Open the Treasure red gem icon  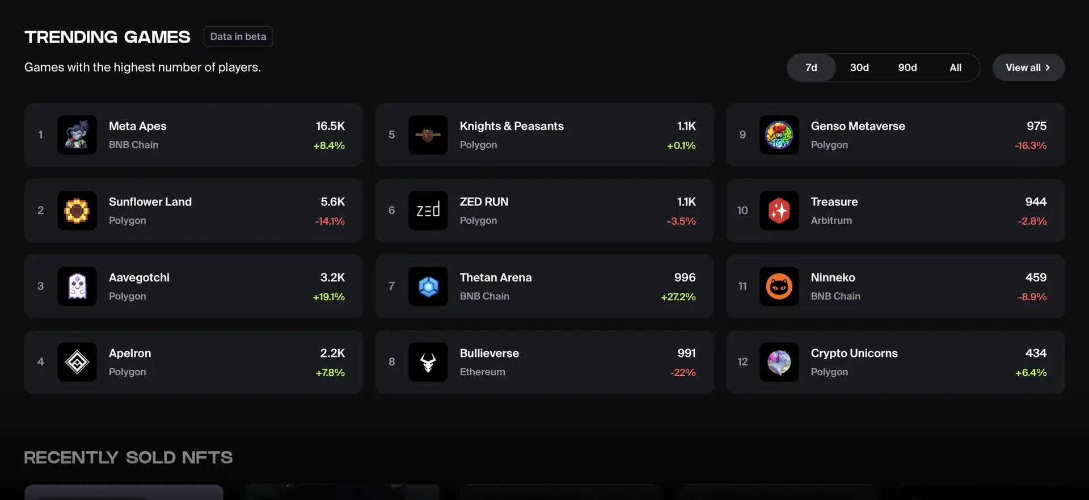point(779,211)
